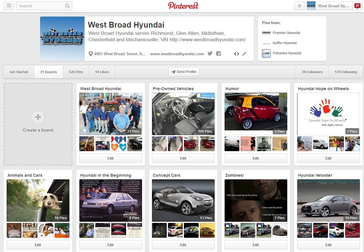Open the 176 Following tab
Screen dimensions: 364x252
(346, 72)
